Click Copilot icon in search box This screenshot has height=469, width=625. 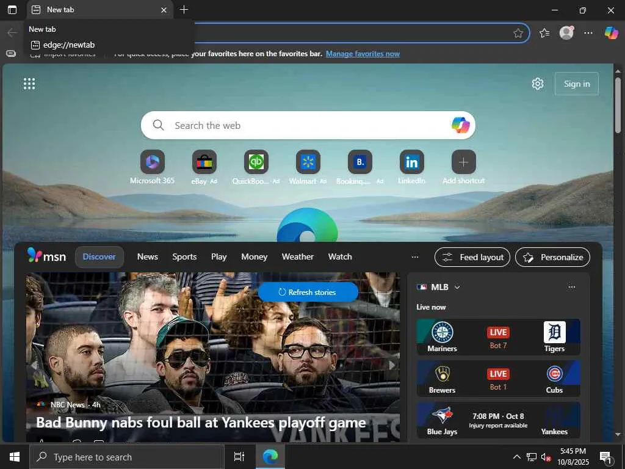click(x=460, y=125)
